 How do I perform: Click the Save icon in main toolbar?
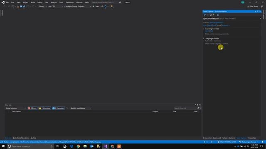point(21,7)
